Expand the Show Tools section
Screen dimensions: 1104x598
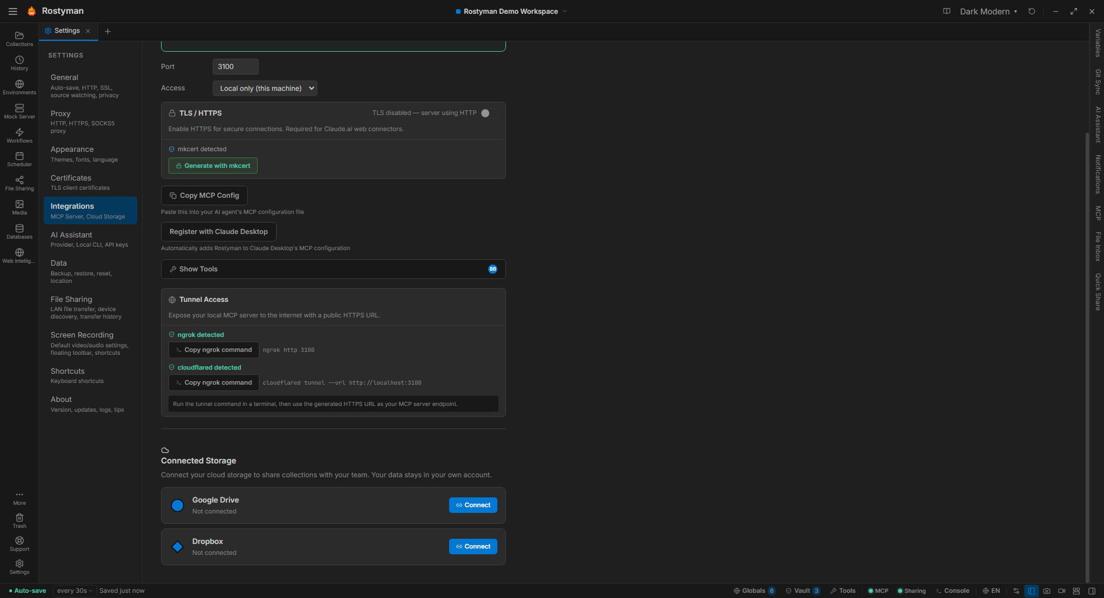click(x=333, y=269)
